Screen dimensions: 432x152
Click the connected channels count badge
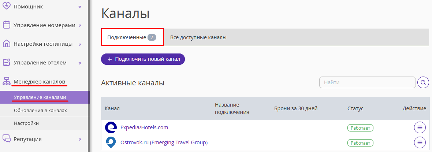152,37
